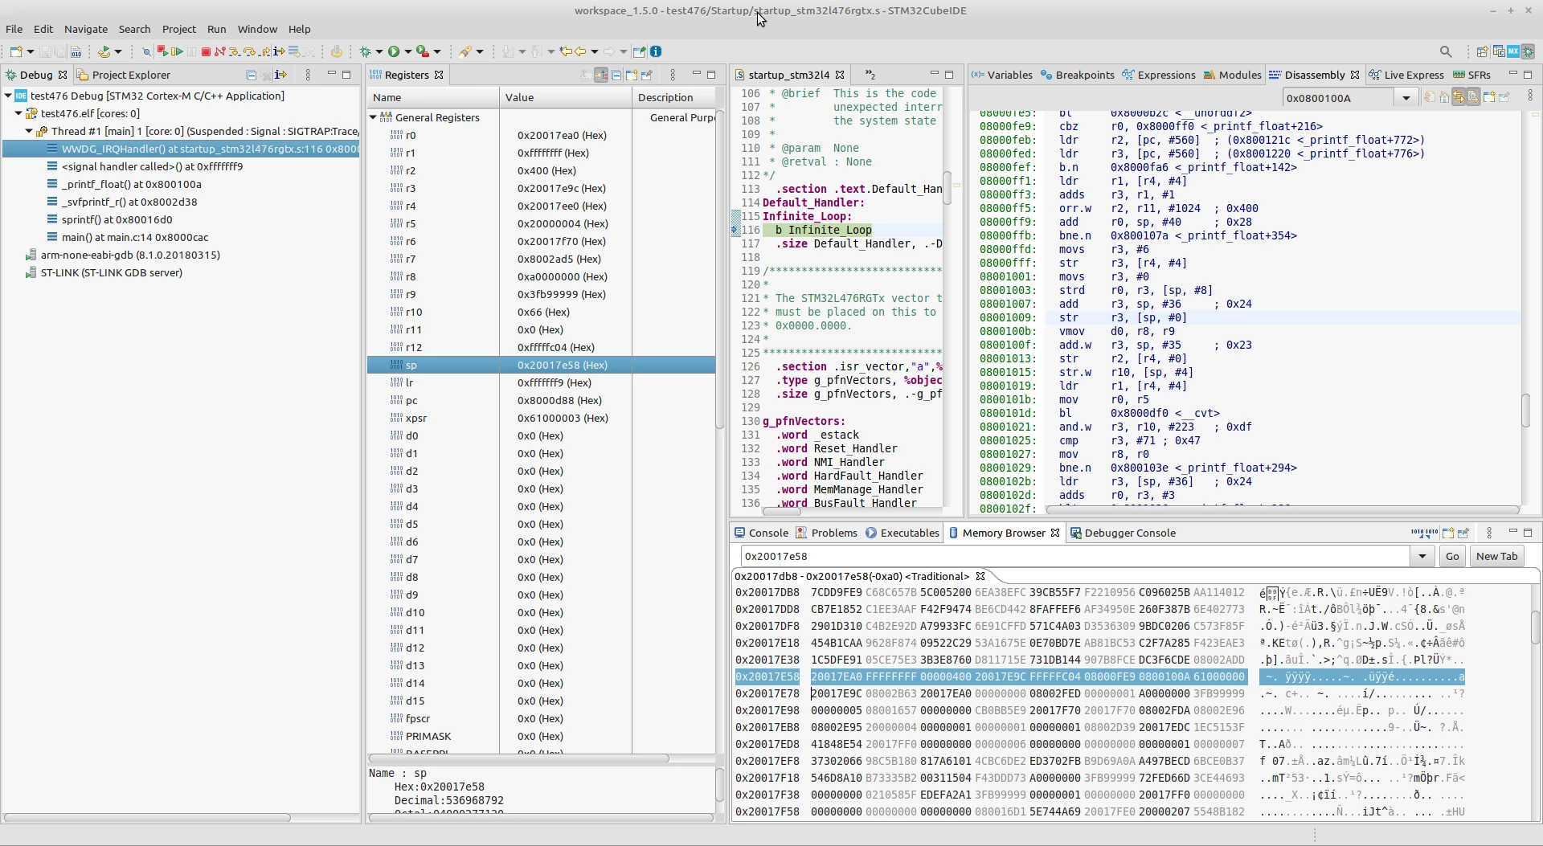Image resolution: width=1543 pixels, height=846 pixels.
Task: Click the Resume execution icon
Action: [177, 51]
